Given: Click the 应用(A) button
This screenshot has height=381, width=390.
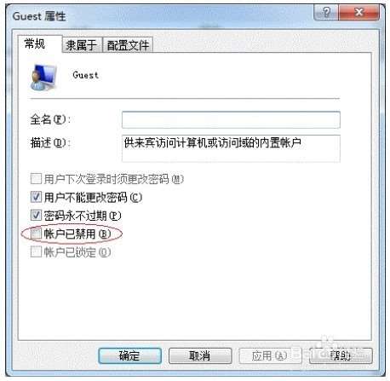Looking at the screenshot, I should [270, 355].
